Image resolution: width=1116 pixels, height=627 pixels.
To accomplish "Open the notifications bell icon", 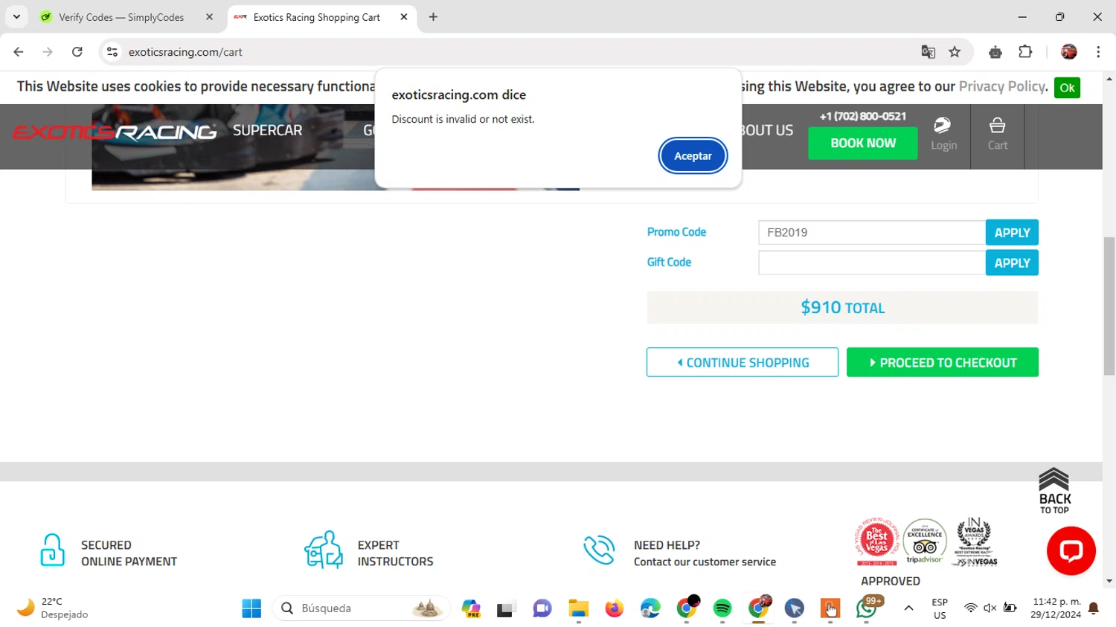I will coord(1094,608).
